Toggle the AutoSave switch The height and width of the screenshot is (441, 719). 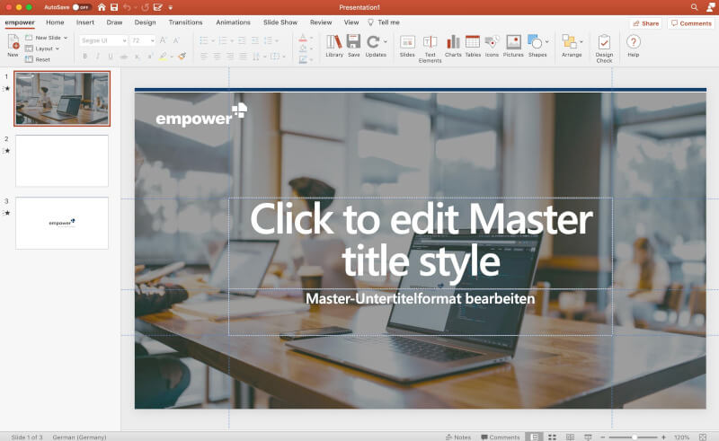tap(81, 7)
